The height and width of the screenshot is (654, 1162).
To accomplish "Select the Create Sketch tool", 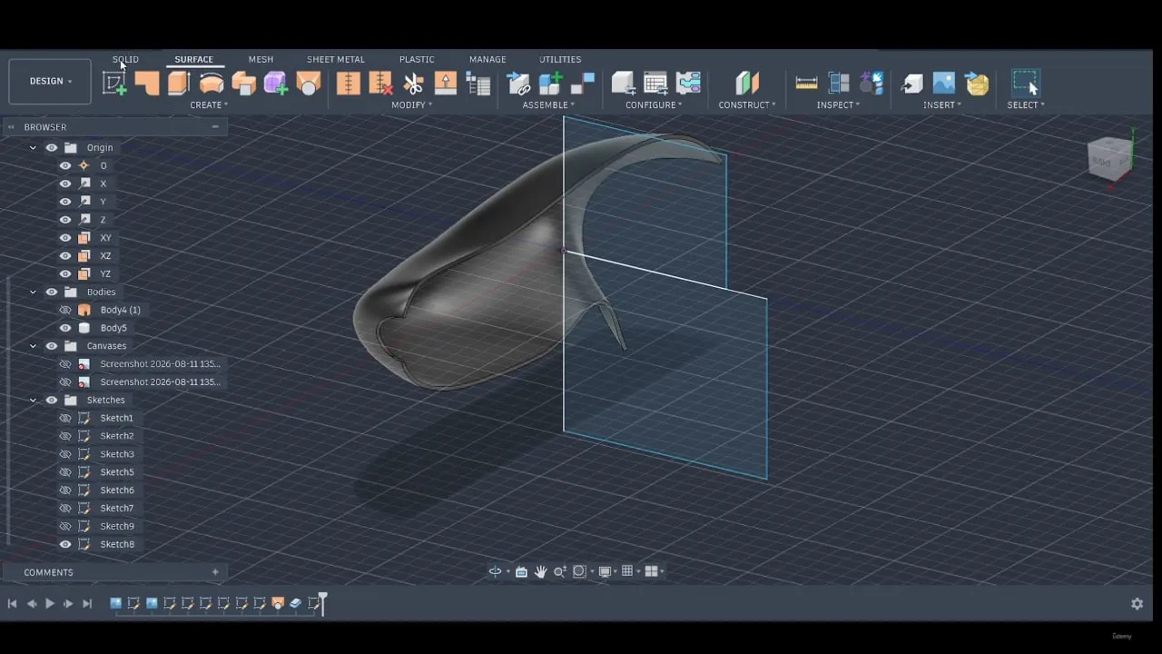I will [x=114, y=83].
